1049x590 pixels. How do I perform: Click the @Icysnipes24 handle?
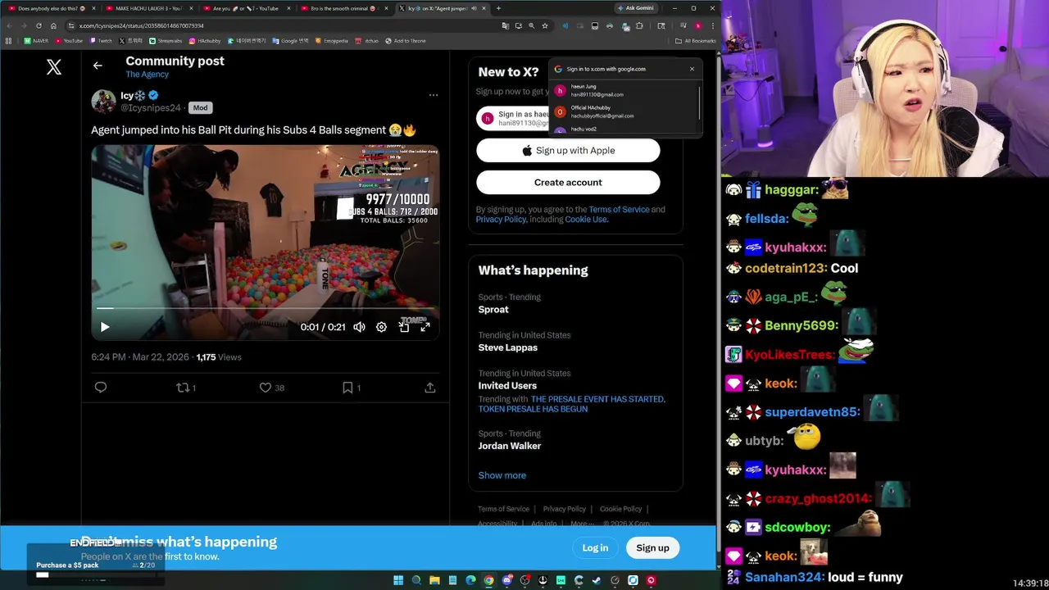pyautogui.click(x=151, y=108)
